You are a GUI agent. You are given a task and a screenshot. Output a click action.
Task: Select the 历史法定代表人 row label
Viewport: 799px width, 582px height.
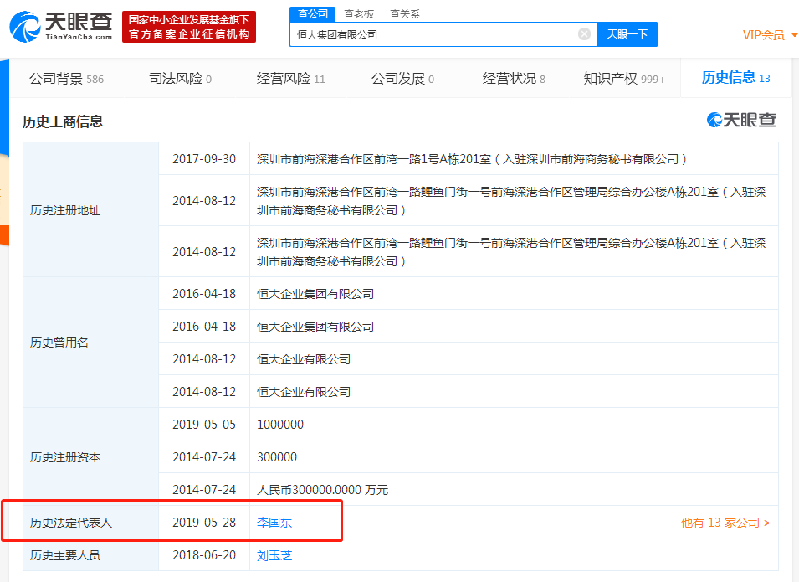(71, 523)
